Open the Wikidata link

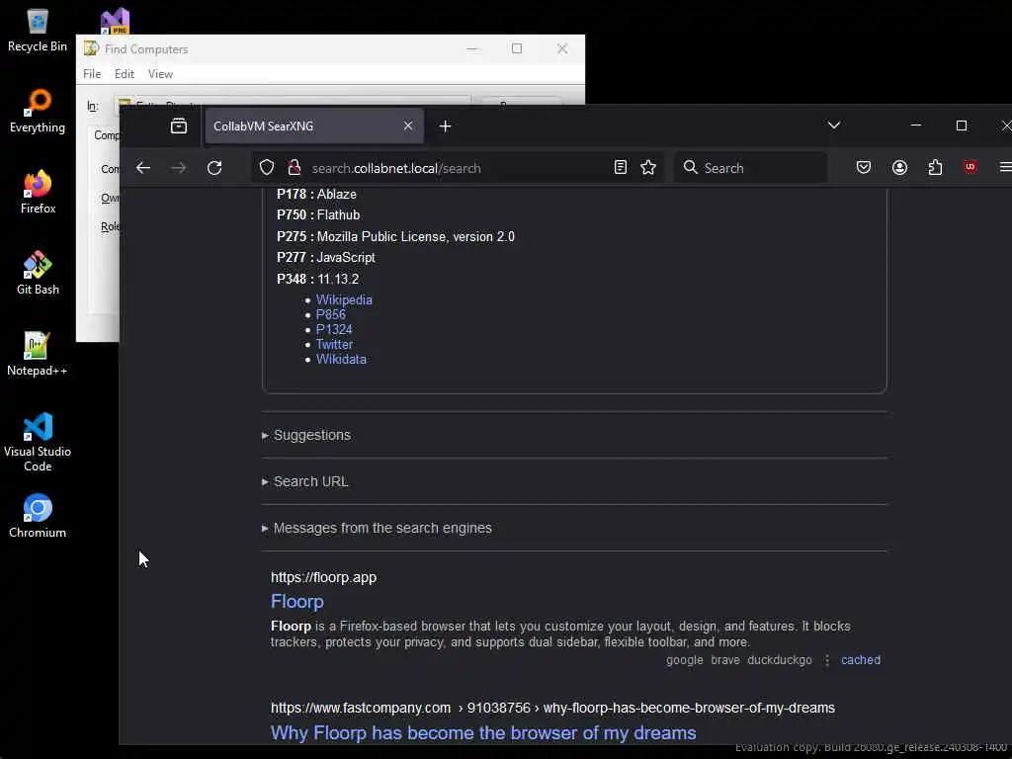point(341,360)
